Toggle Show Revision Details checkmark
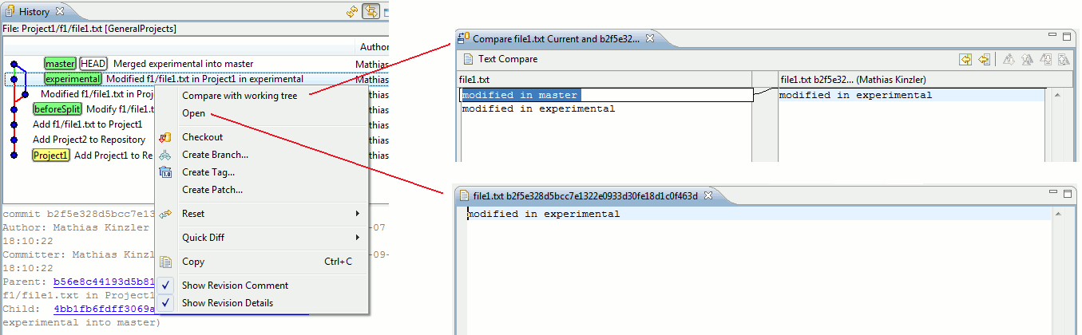 (x=165, y=303)
